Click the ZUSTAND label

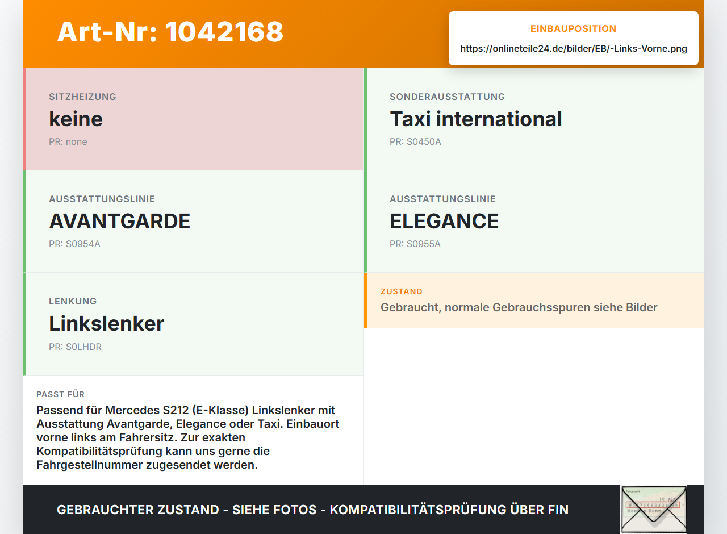[402, 291]
